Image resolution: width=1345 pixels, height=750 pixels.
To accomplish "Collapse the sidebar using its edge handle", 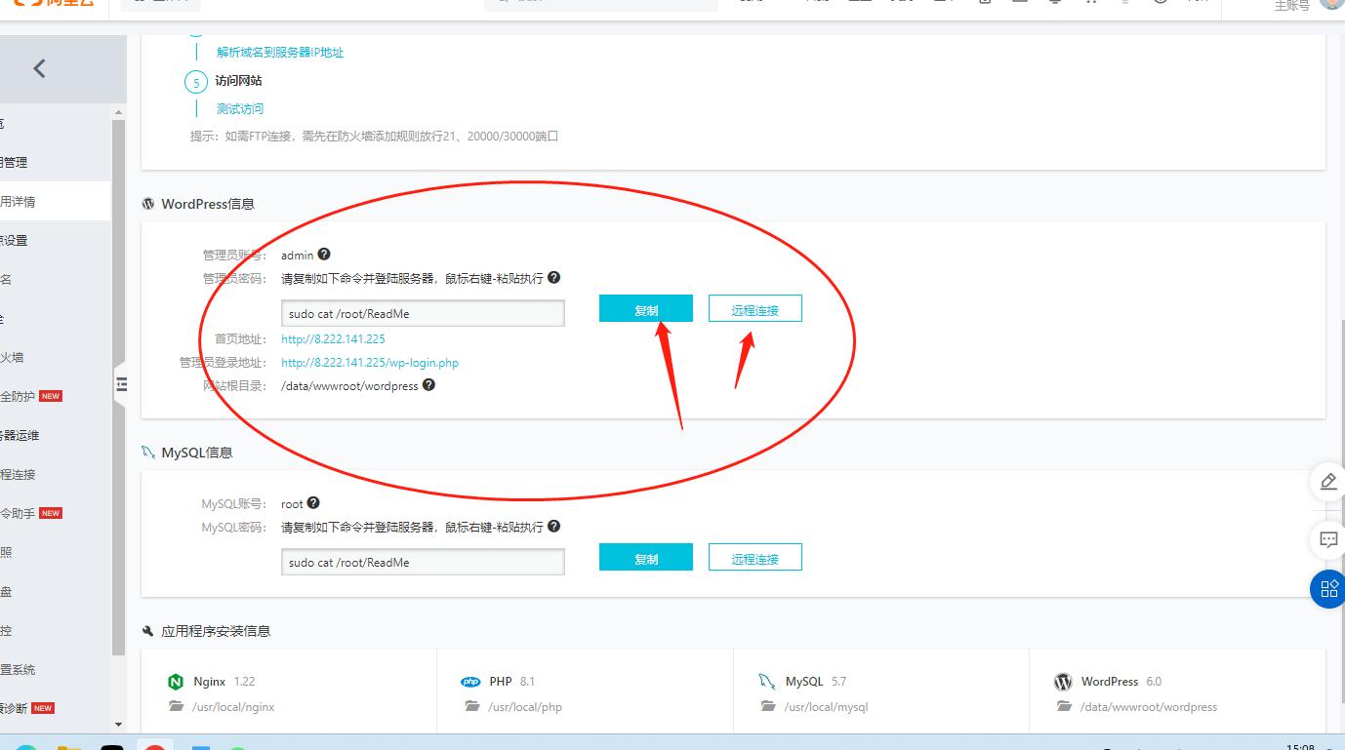I will coord(121,384).
